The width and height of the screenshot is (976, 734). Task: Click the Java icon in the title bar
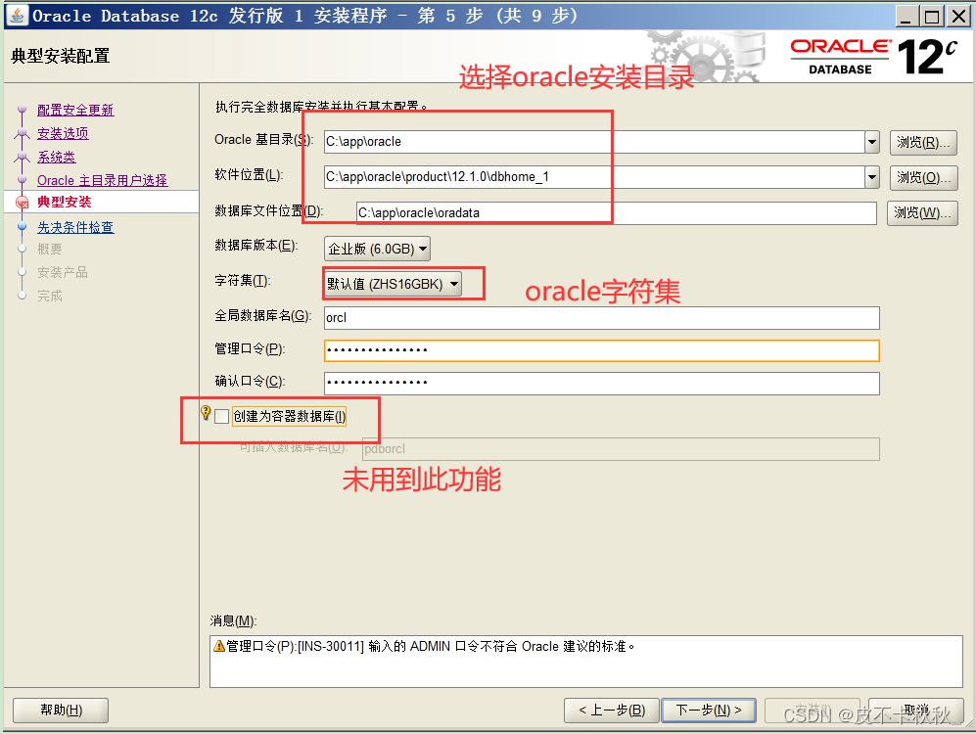[x=17, y=15]
